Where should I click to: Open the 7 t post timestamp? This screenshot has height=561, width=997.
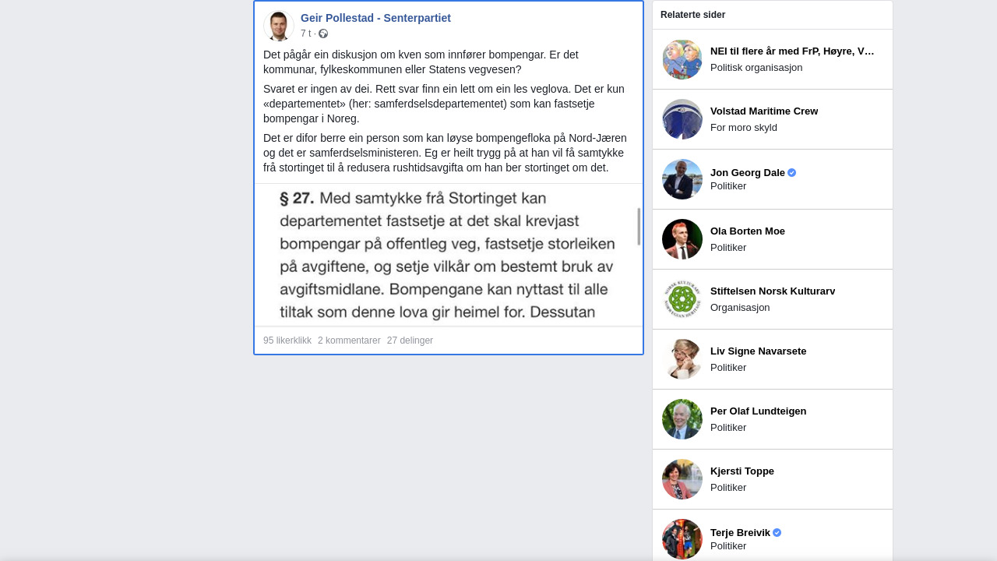pos(305,34)
